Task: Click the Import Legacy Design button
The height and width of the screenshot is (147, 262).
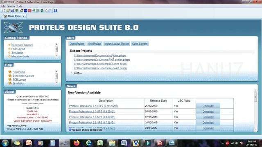Action: (x=117, y=44)
